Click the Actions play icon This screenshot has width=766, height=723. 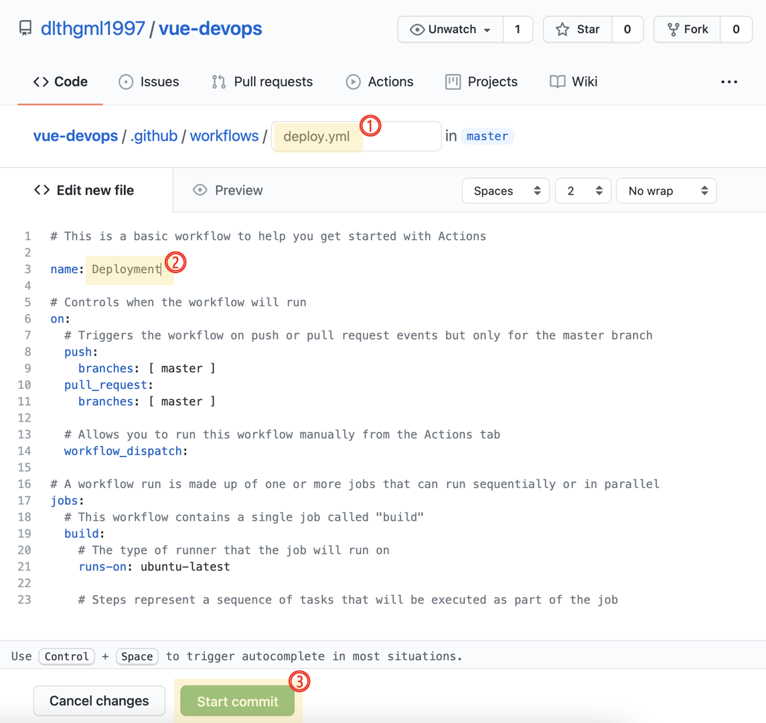(353, 82)
